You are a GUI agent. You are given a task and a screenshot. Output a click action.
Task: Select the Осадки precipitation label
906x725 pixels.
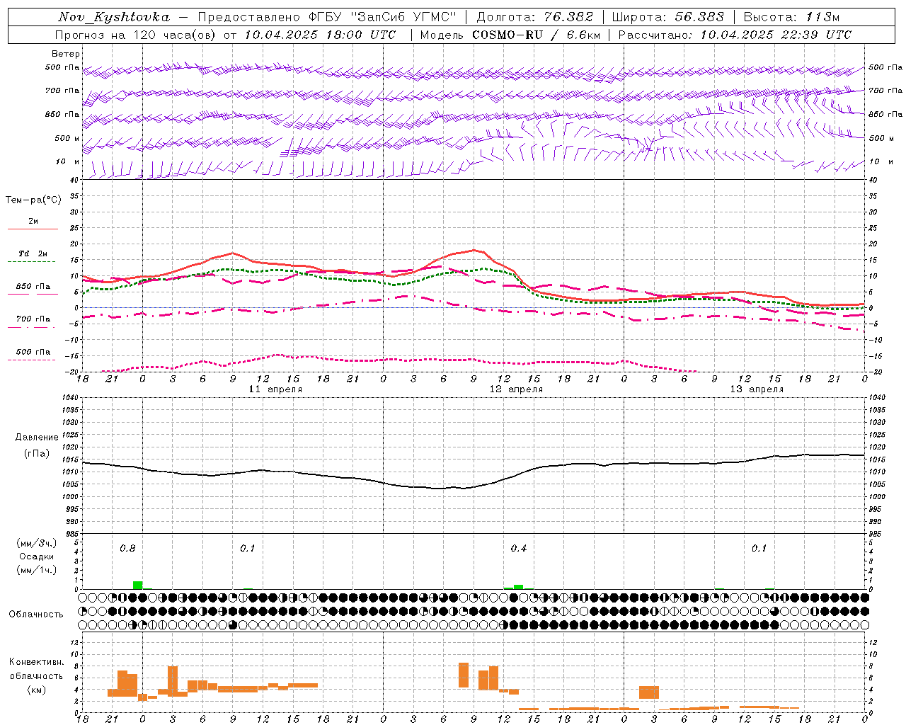37,556
